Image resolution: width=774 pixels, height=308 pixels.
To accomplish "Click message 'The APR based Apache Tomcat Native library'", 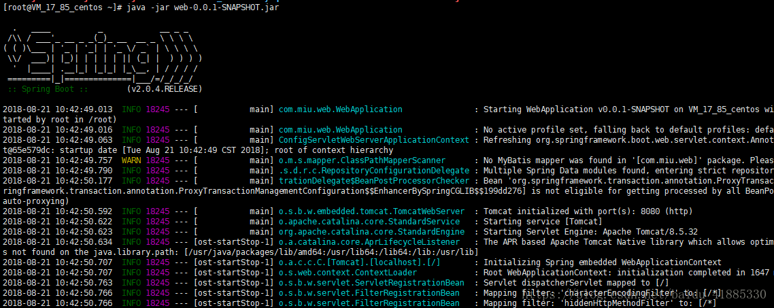I will 584,242.
